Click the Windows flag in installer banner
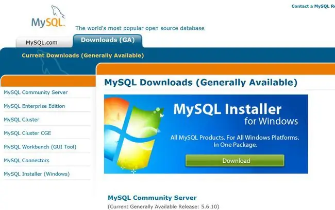The height and width of the screenshot is (210, 335). tap(133, 134)
